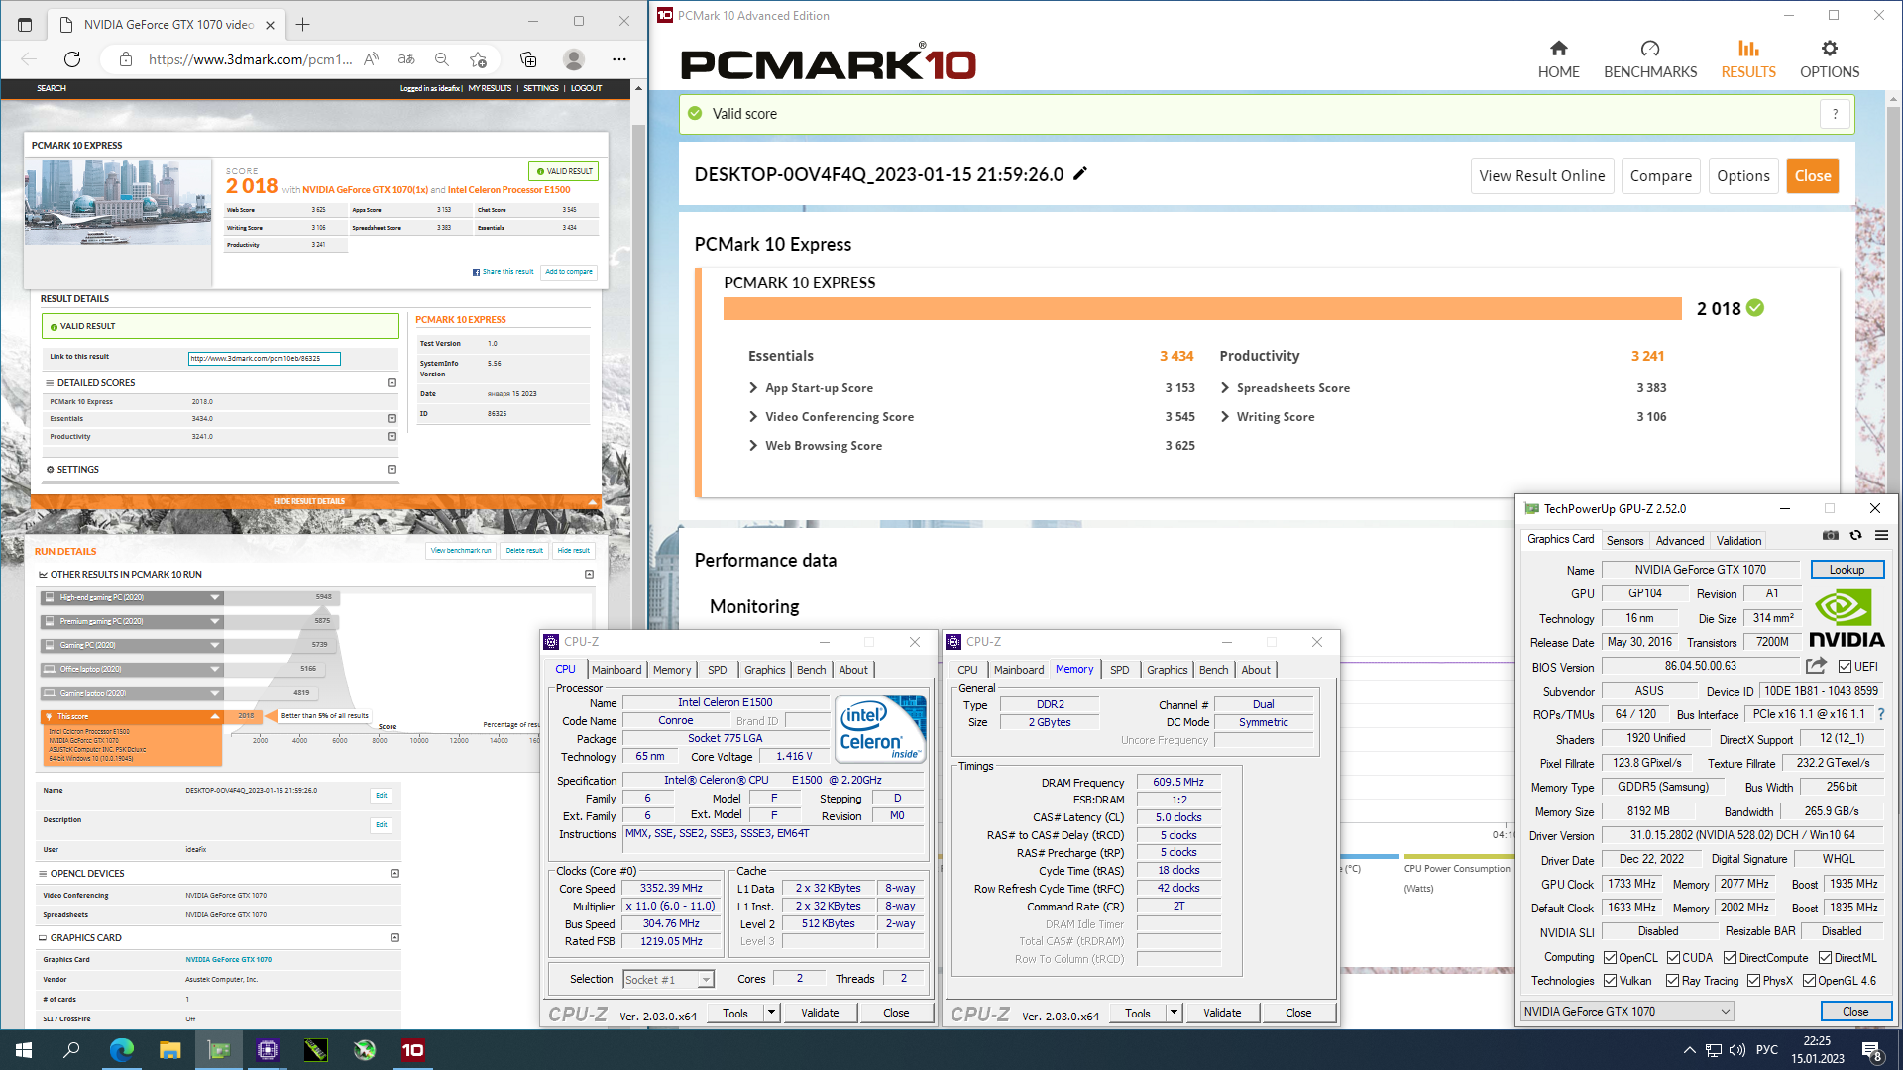Click the BIOS export share icon in GPU-Z
This screenshot has height=1070, width=1903.
(x=1816, y=666)
